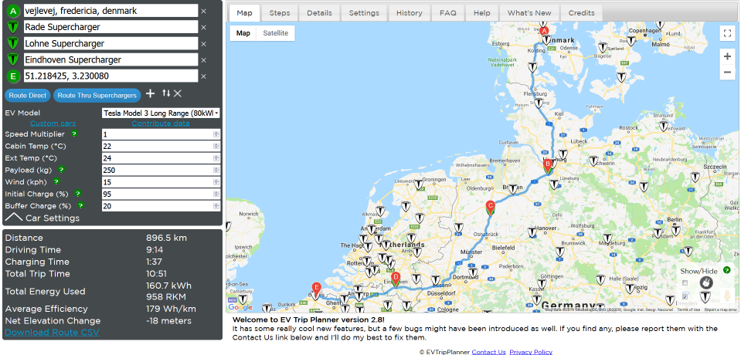
Task: Remove the vejlevej, fredericia waypoint
Action: coord(204,12)
